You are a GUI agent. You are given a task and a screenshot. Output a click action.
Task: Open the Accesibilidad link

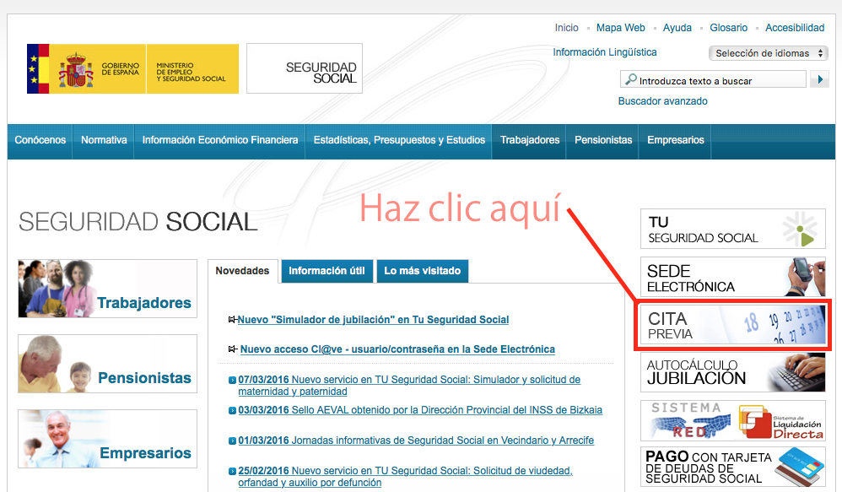coord(795,27)
